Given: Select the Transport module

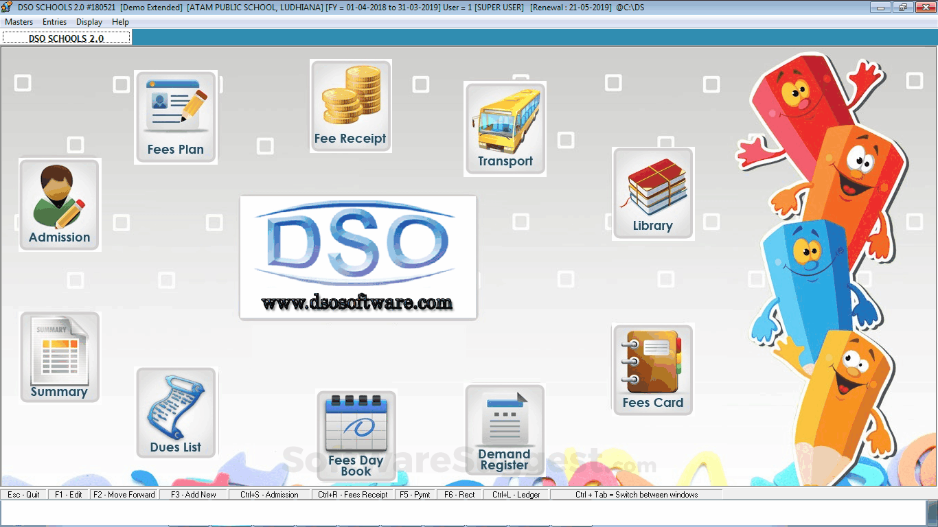Looking at the screenshot, I should pos(505,127).
